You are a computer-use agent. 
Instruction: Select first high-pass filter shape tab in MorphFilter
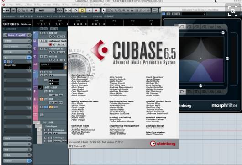click(182, 92)
